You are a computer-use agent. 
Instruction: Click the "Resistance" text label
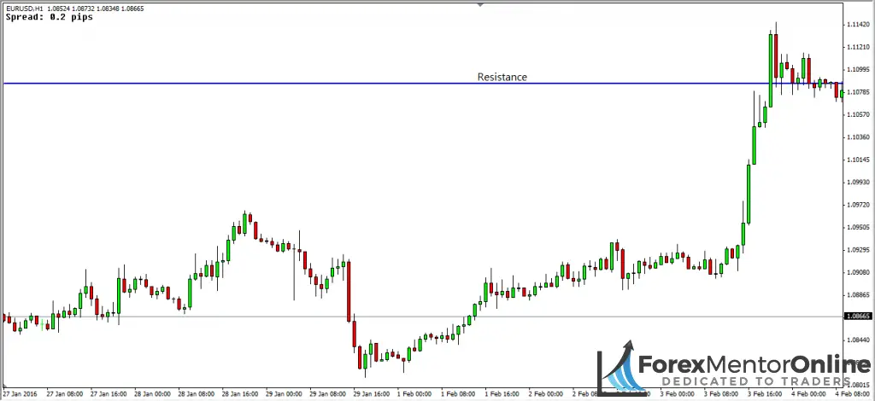pos(502,77)
